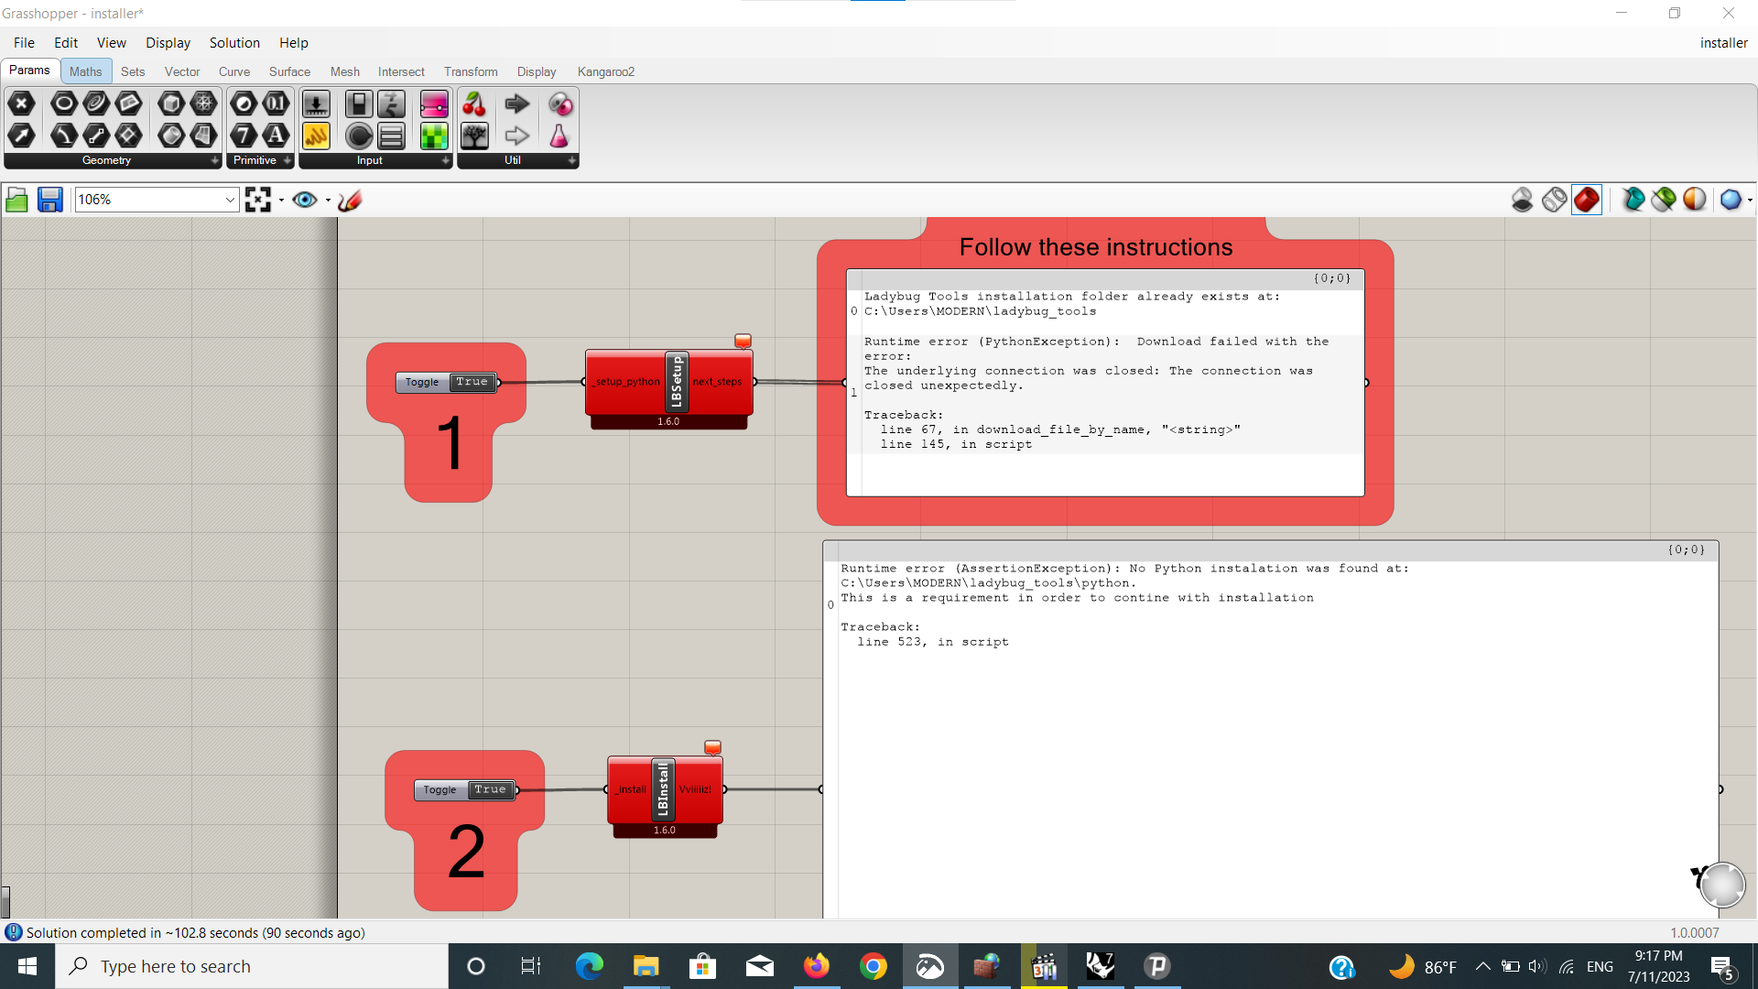Save document with blue floppy icon
1758x989 pixels.
click(x=49, y=200)
